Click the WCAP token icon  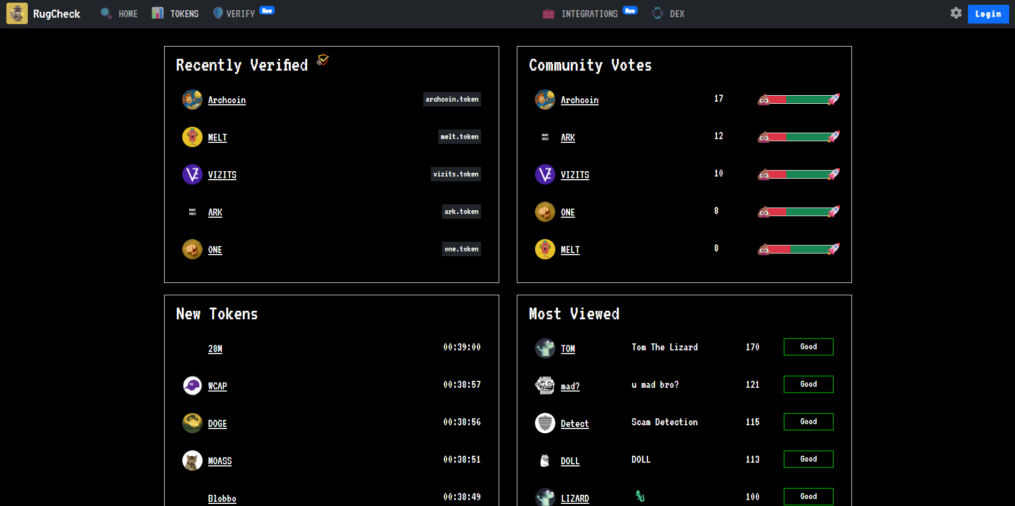(x=192, y=386)
